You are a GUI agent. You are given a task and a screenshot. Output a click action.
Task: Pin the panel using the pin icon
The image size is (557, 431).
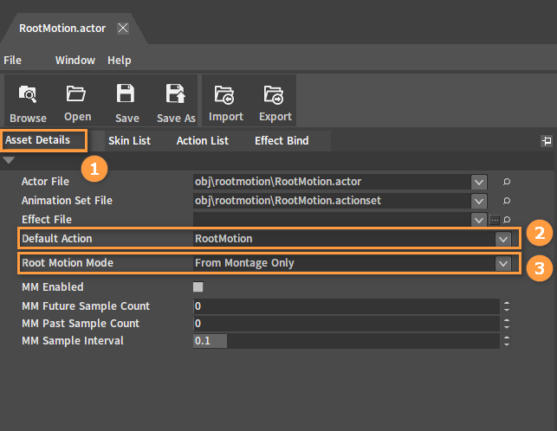click(x=547, y=140)
